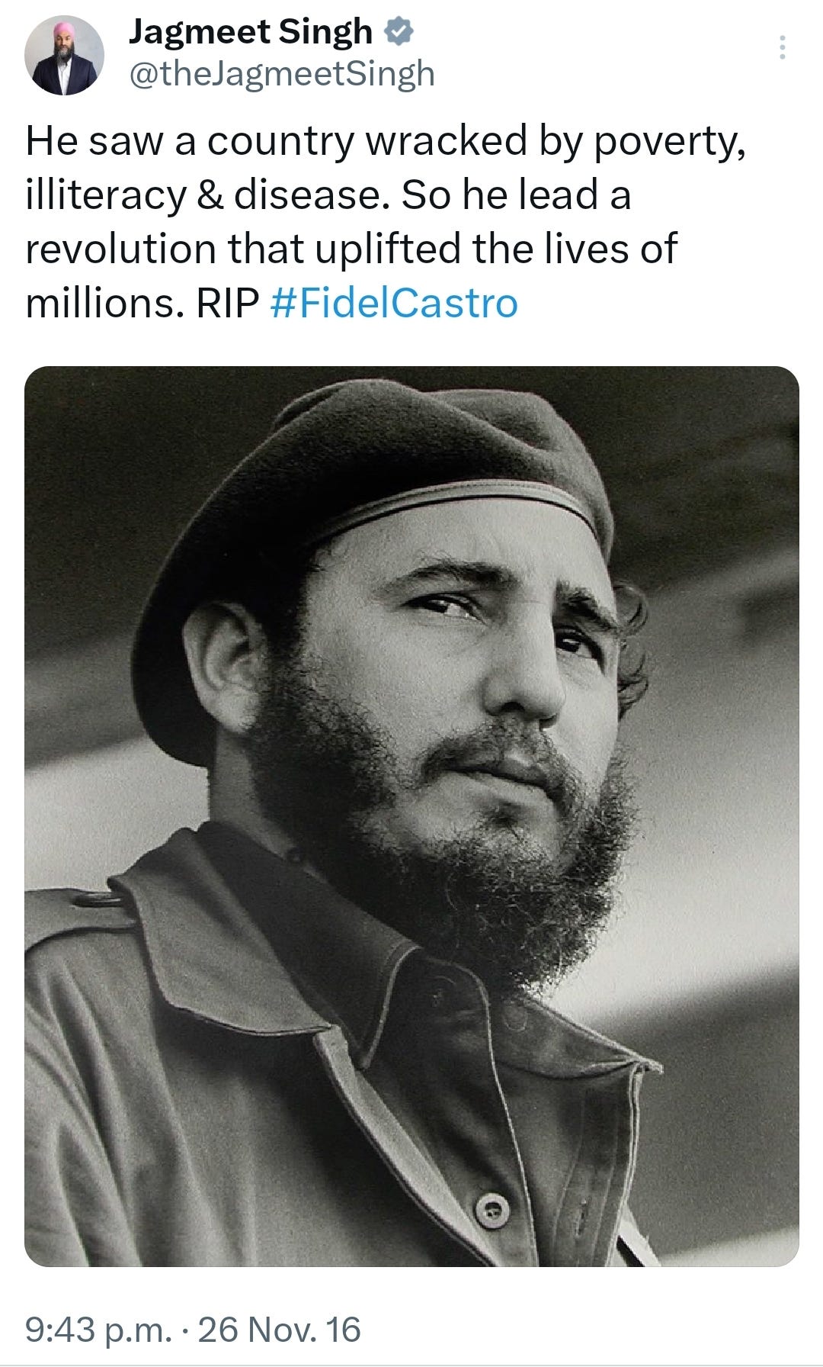Click the blue verified badge

point(398,31)
